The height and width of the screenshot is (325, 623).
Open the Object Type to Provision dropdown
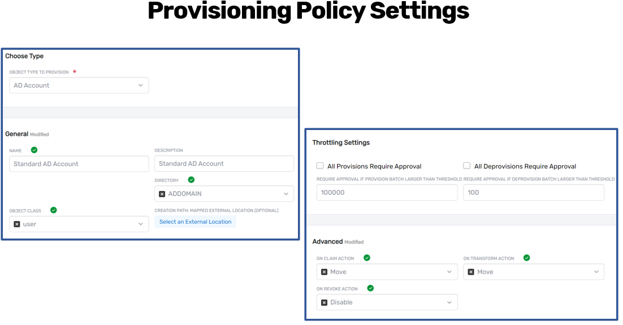(79, 85)
